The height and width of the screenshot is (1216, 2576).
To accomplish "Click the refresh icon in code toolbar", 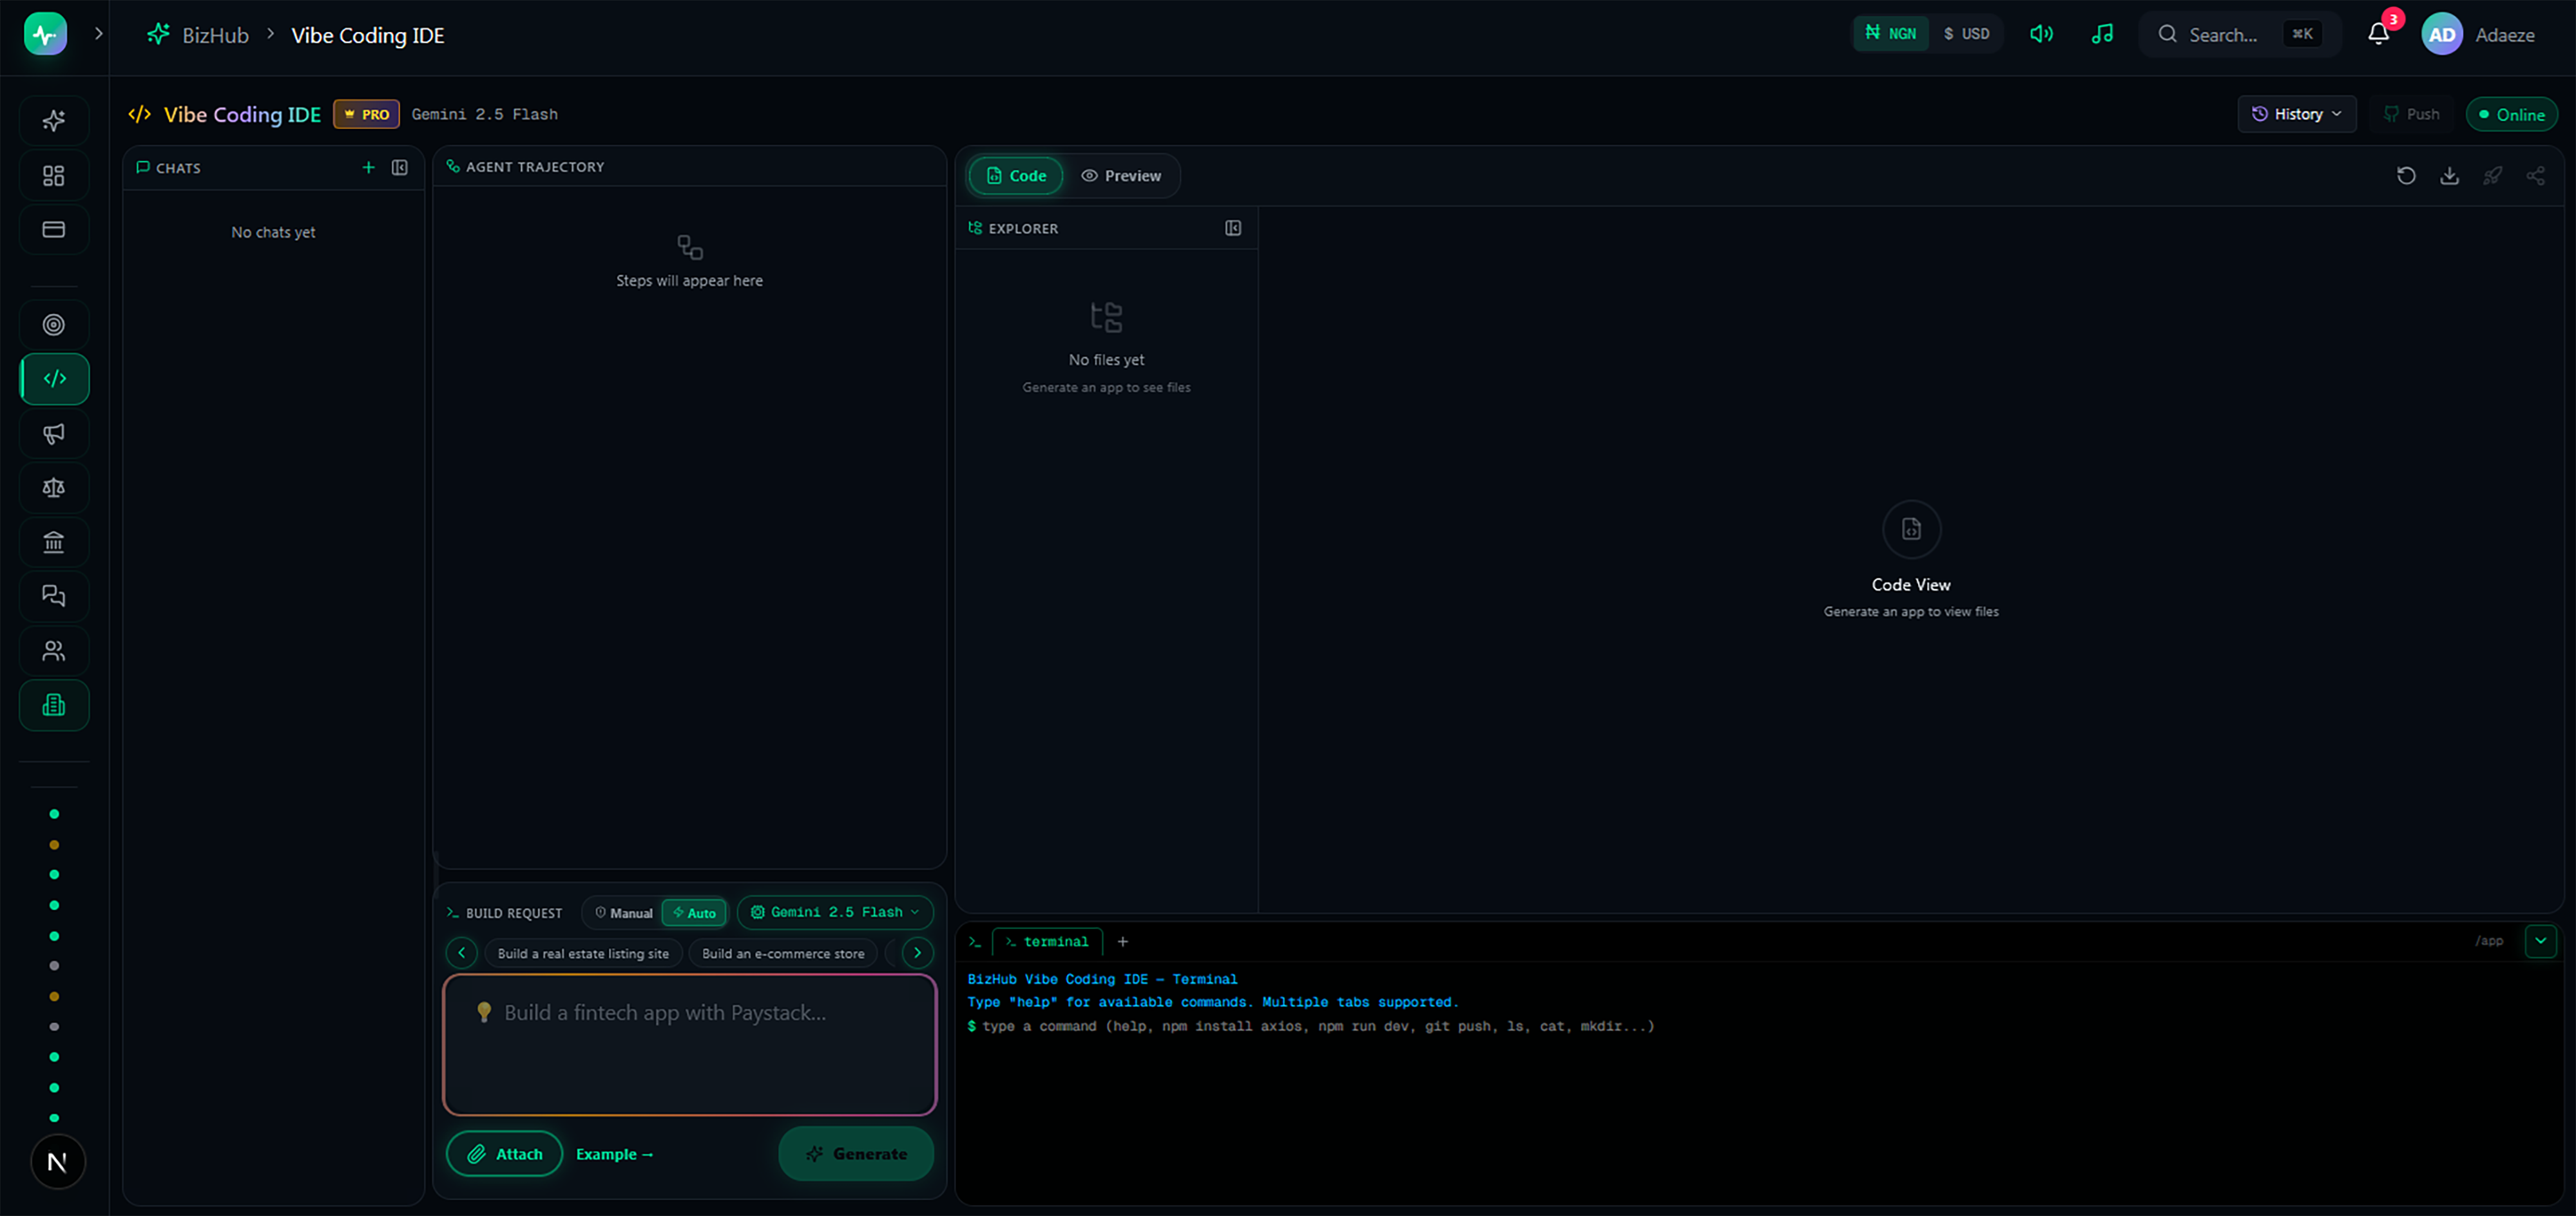I will click(2406, 176).
